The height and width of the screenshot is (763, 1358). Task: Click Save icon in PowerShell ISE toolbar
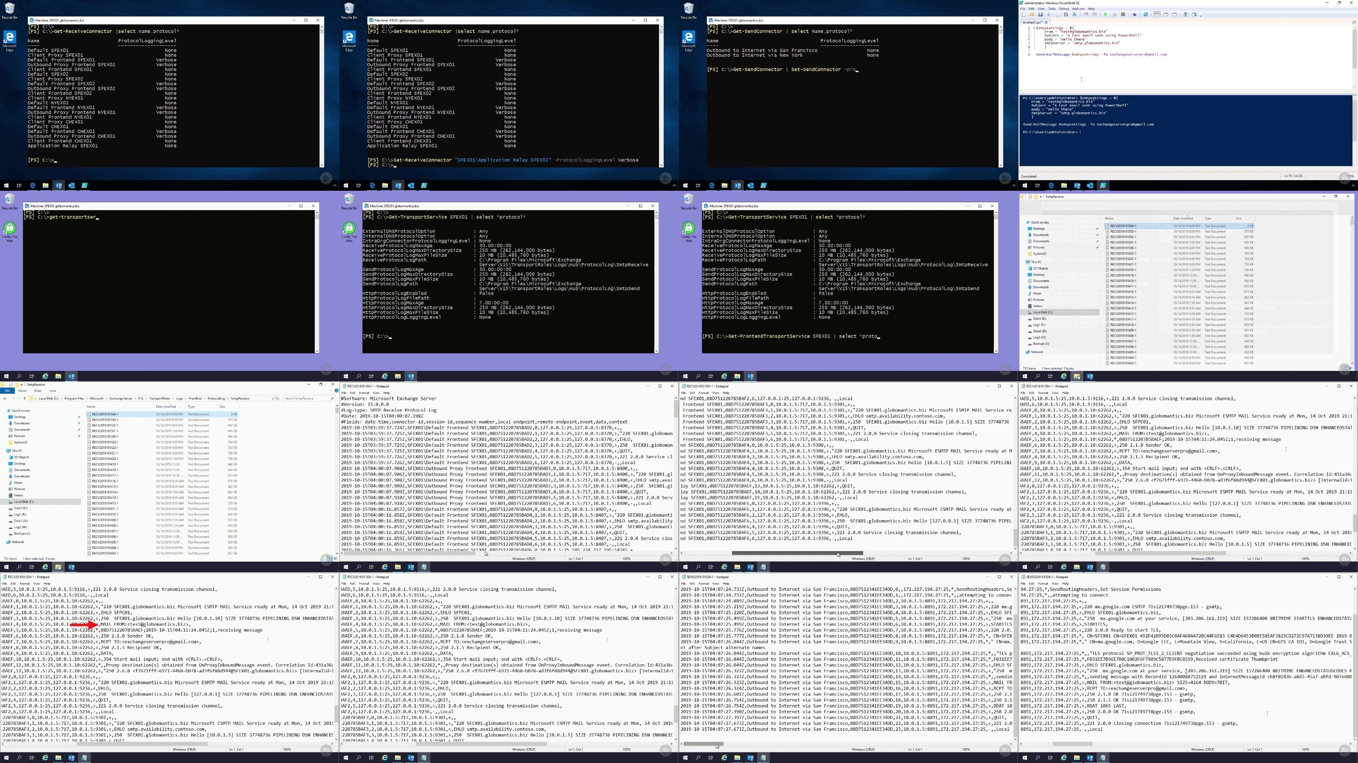click(x=1041, y=14)
